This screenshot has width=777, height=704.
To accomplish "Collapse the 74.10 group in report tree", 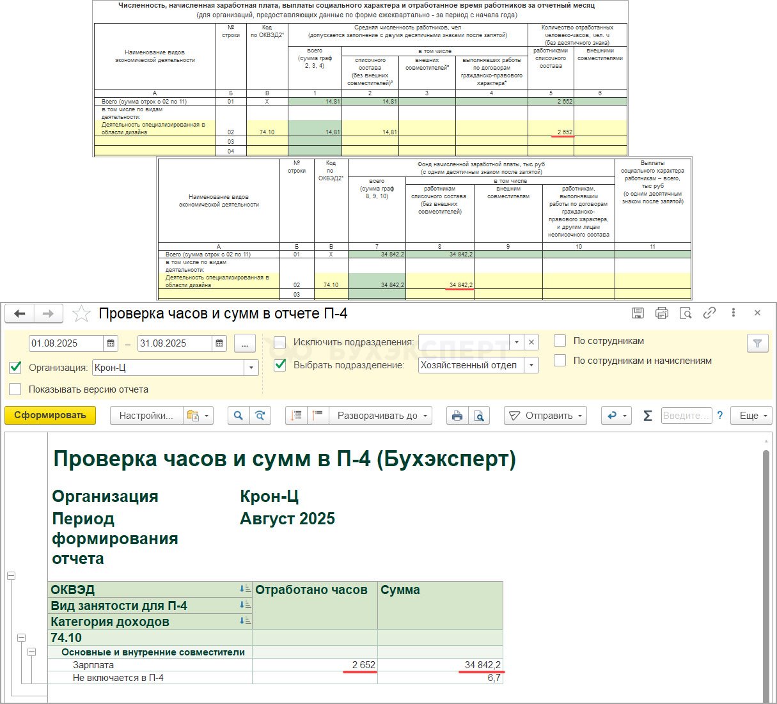I will coord(21,638).
